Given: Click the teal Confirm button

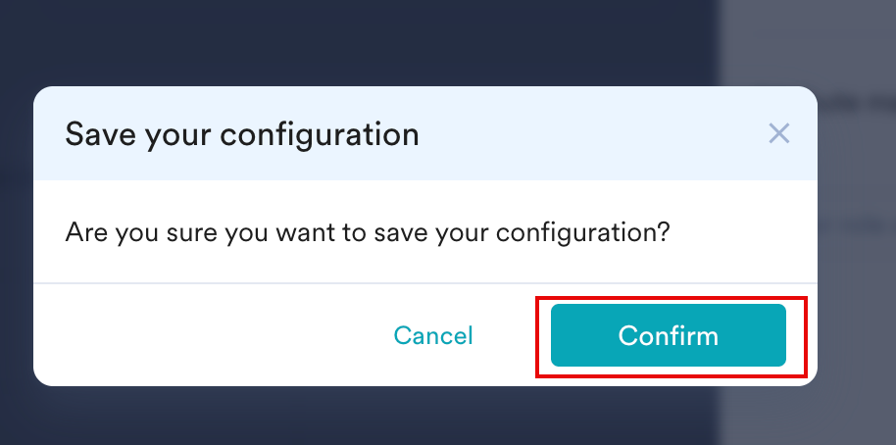Looking at the screenshot, I should (x=668, y=336).
